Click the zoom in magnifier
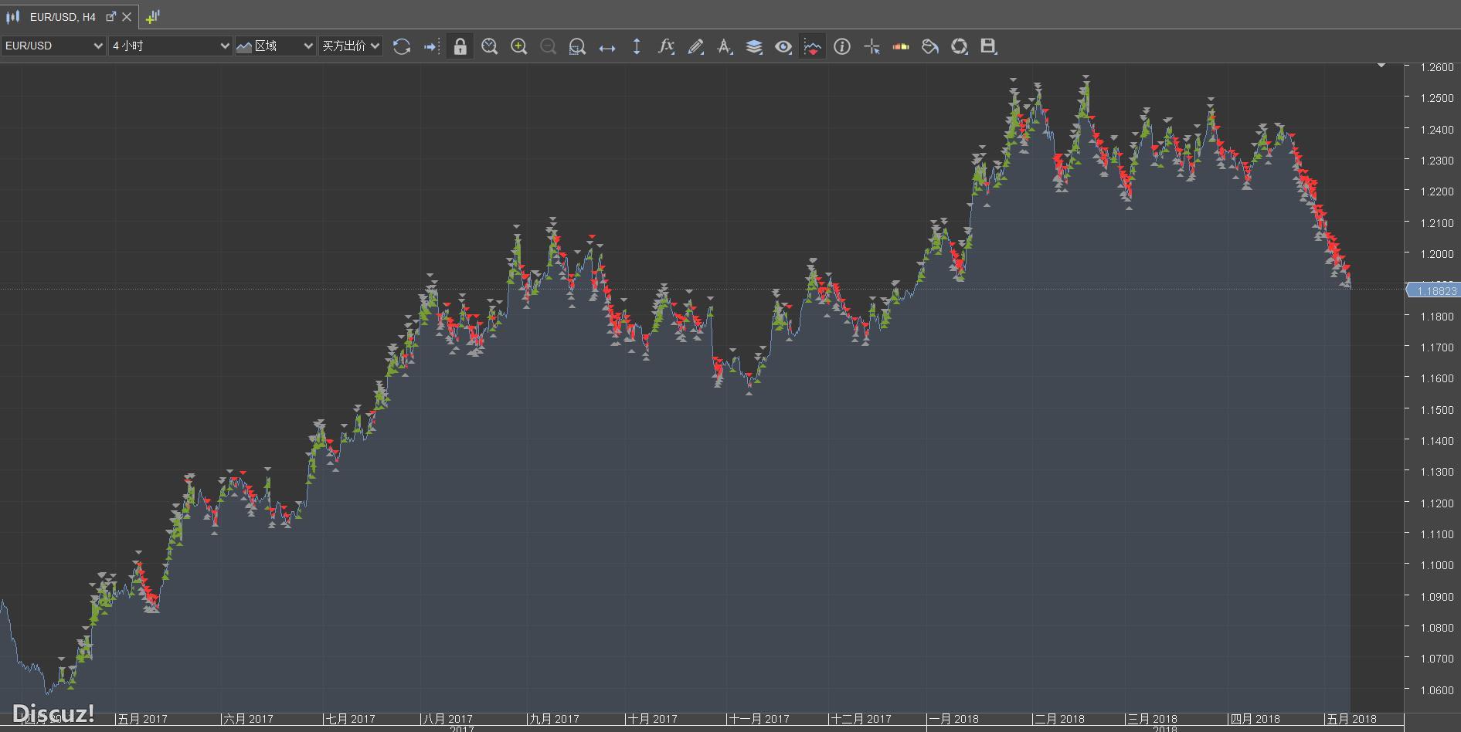The height and width of the screenshot is (732, 1461). (x=519, y=46)
